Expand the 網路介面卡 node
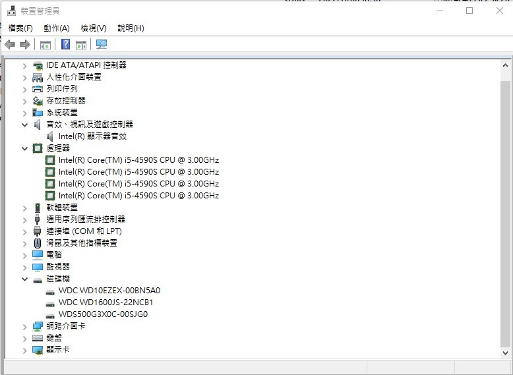 (25, 327)
